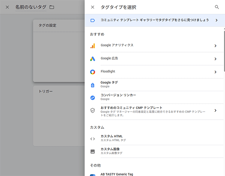Expand CMP テンプレート chevron arrow
Image resolution: width=225 pixels, height=176 pixels.
[215, 110]
